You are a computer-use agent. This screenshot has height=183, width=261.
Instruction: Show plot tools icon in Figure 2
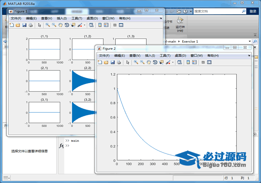click(209, 62)
